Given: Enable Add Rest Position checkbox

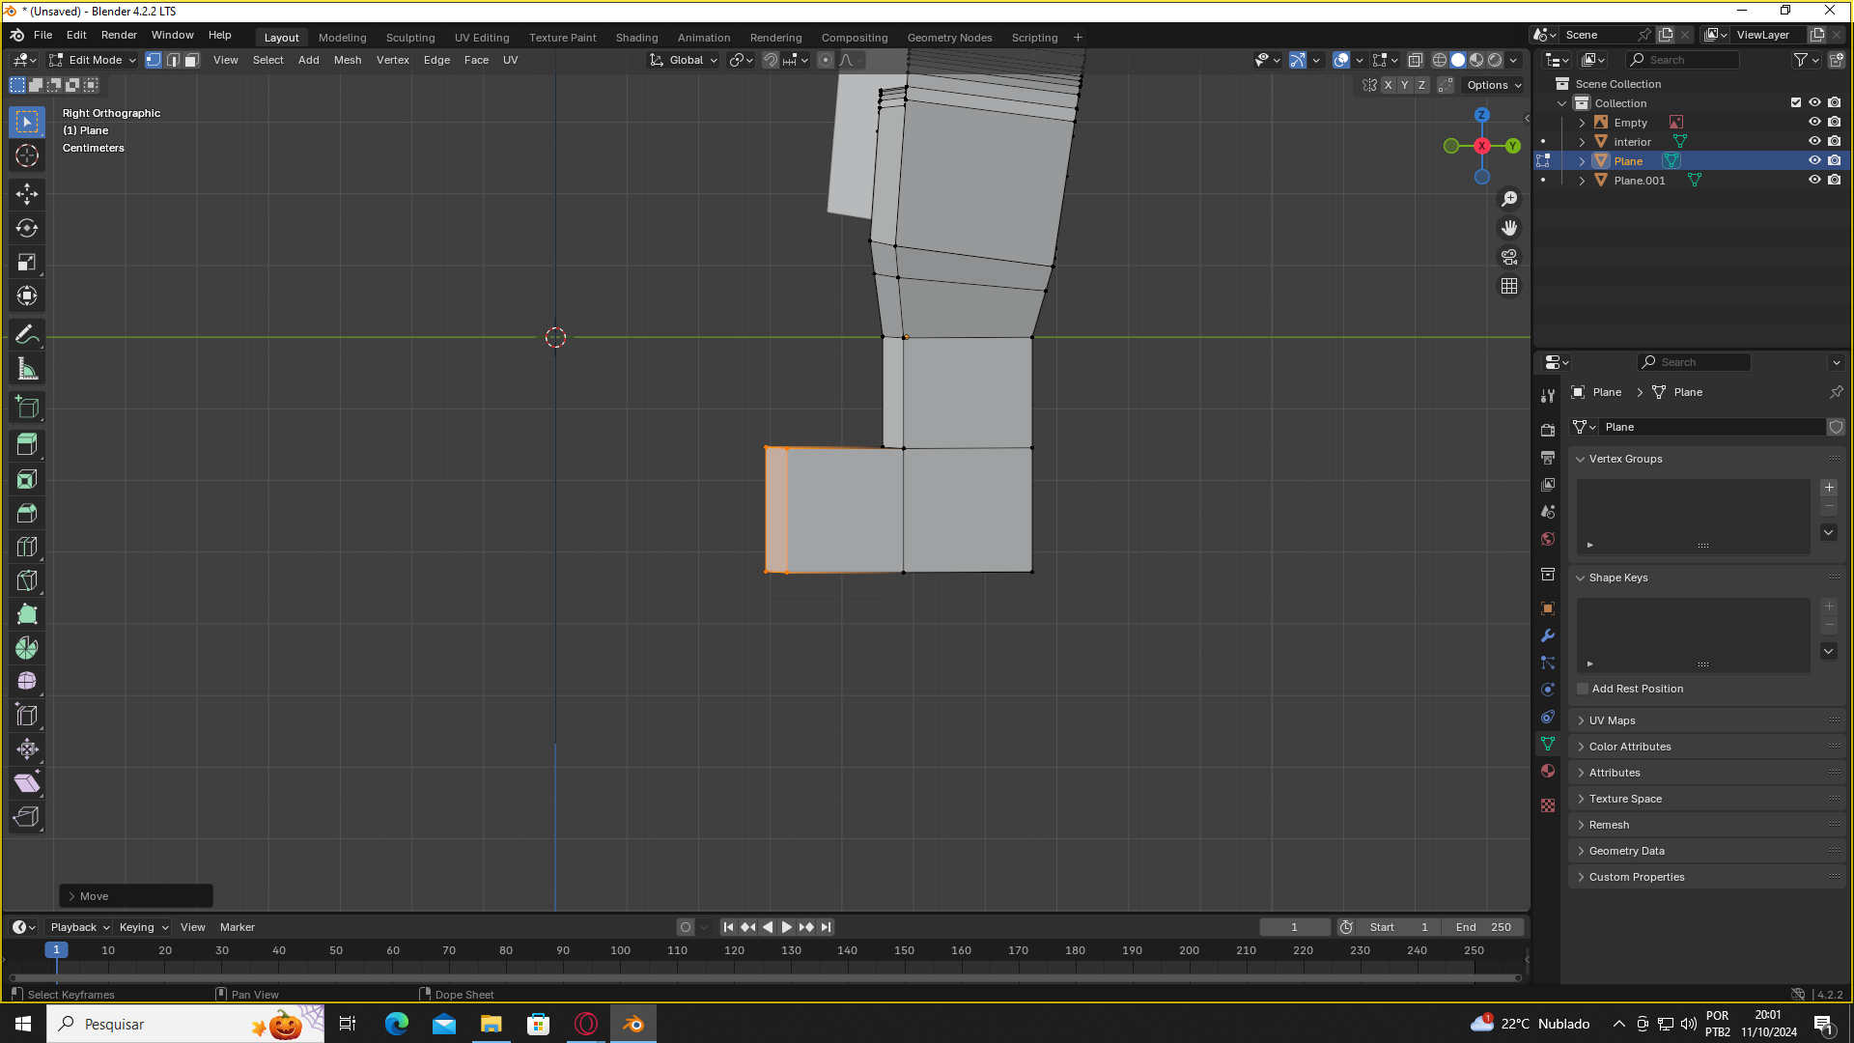Looking at the screenshot, I should click(1583, 689).
